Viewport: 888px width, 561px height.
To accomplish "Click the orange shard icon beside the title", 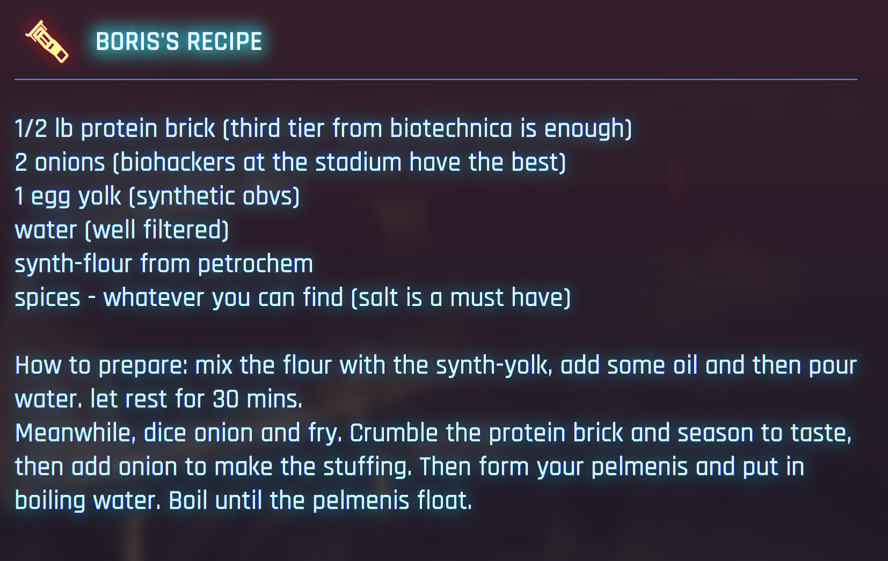I will point(47,41).
